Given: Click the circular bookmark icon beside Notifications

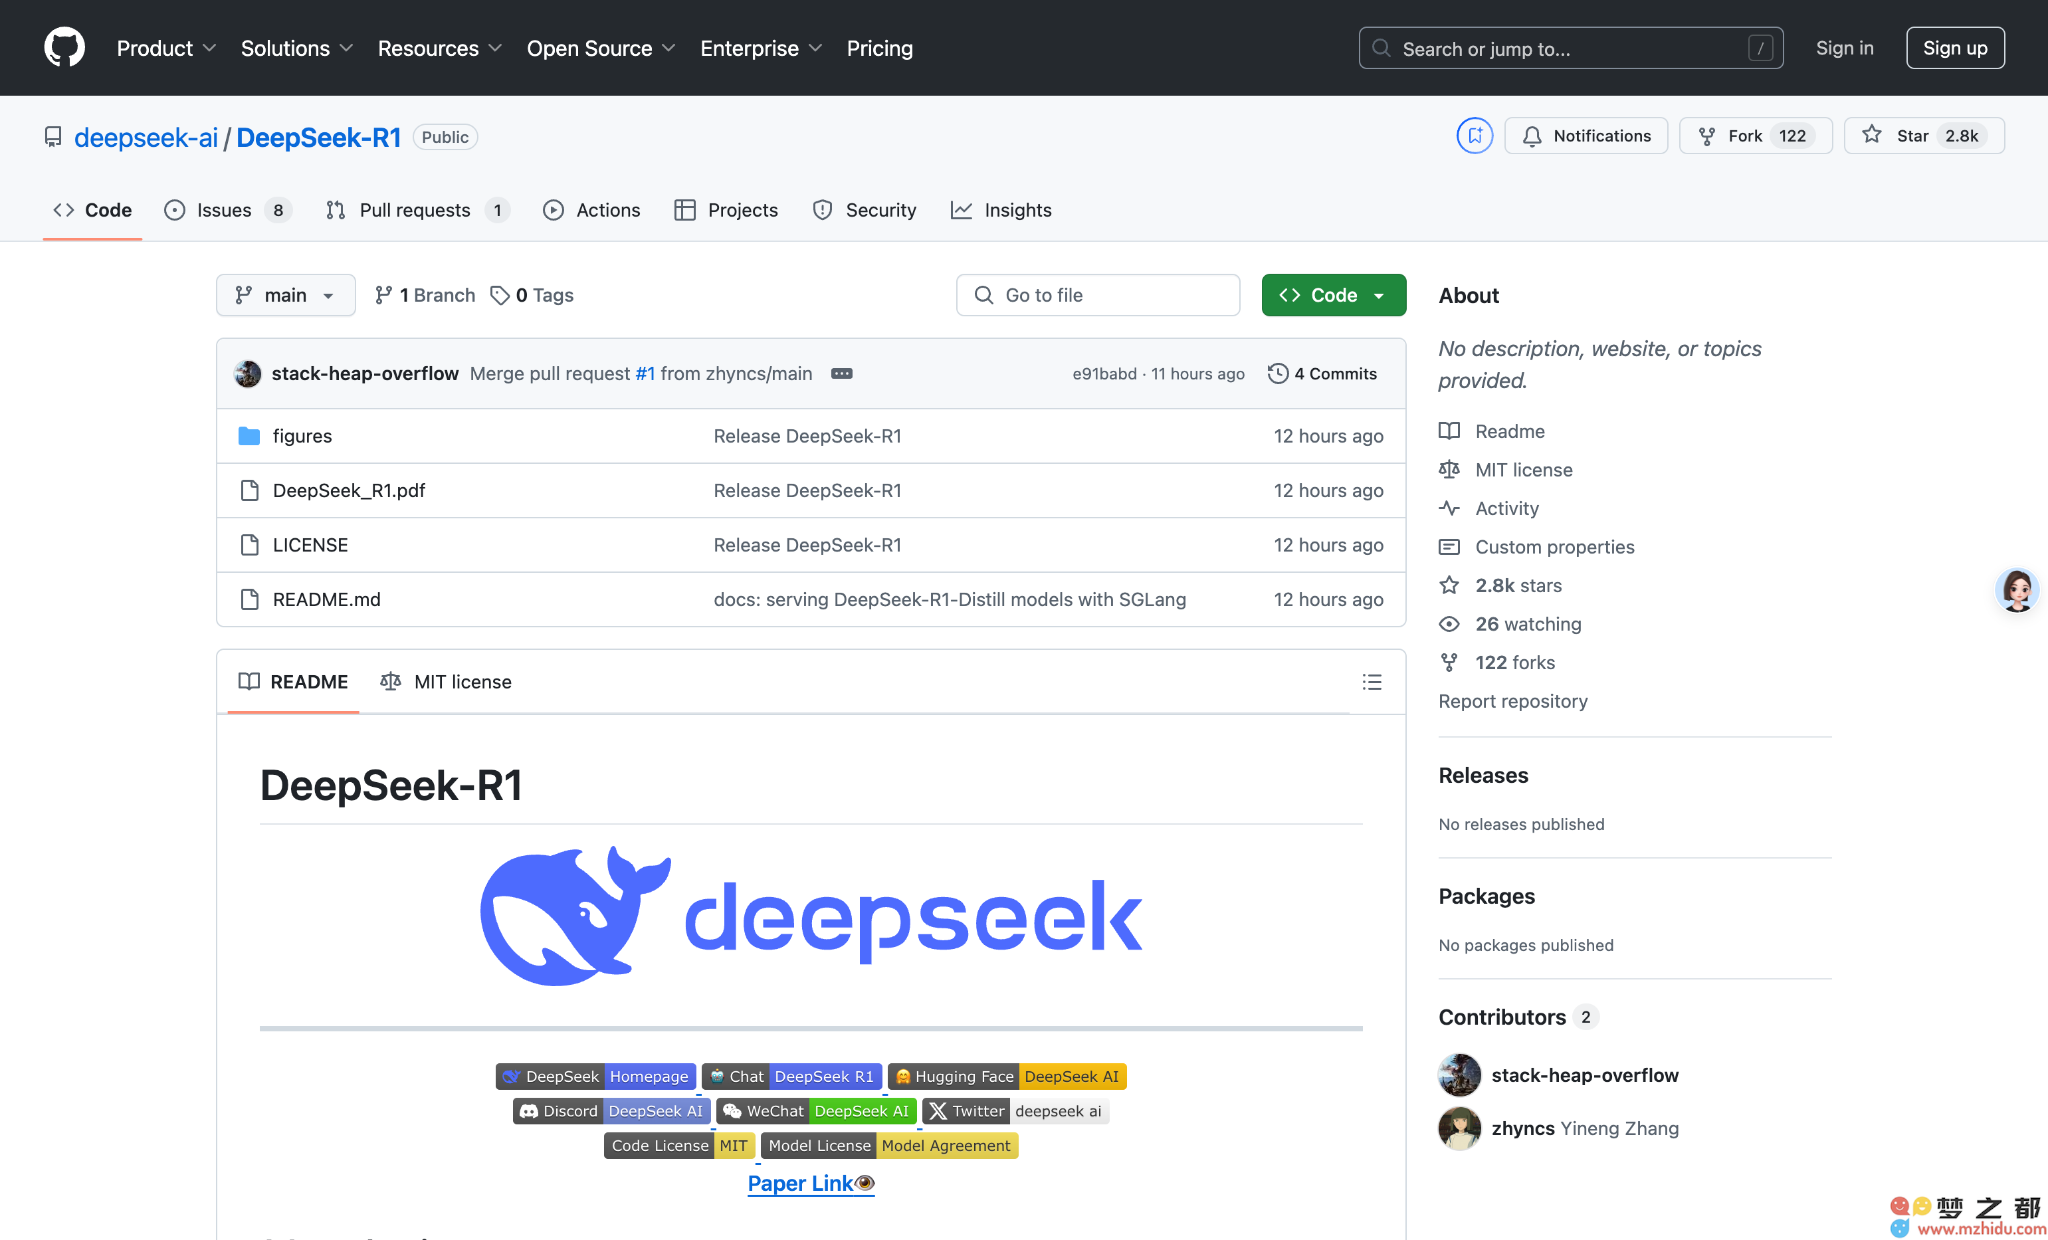Looking at the screenshot, I should point(1475,136).
